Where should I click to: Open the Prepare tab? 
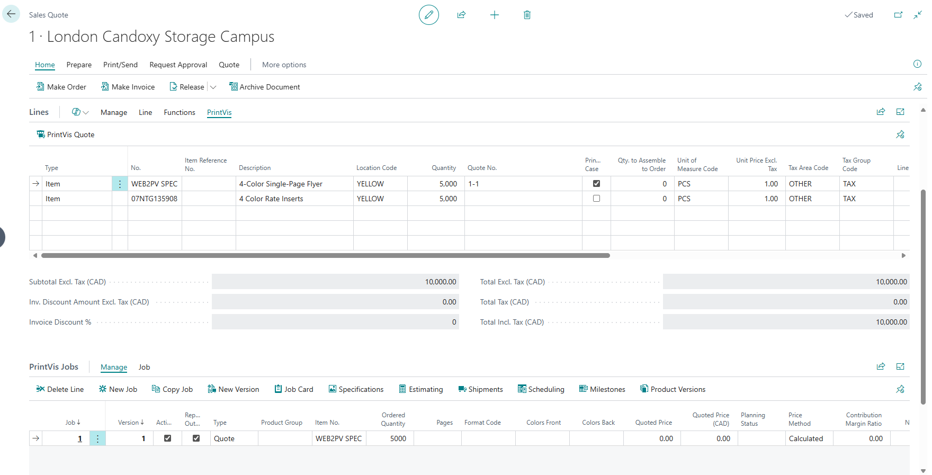click(79, 65)
